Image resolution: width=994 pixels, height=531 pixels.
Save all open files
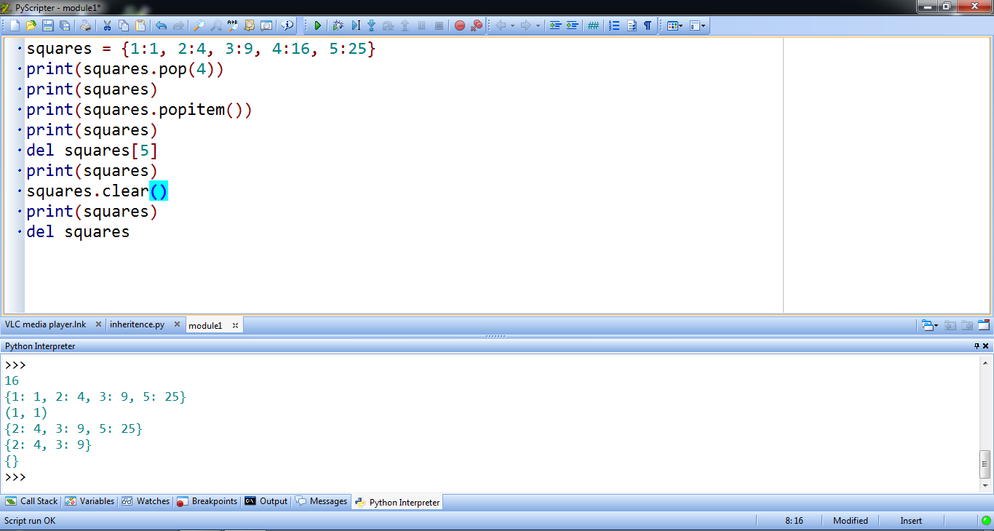pyautogui.click(x=65, y=25)
